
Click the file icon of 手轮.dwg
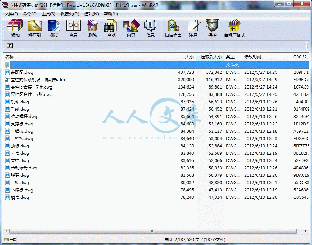pyautogui.click(x=7, y=109)
